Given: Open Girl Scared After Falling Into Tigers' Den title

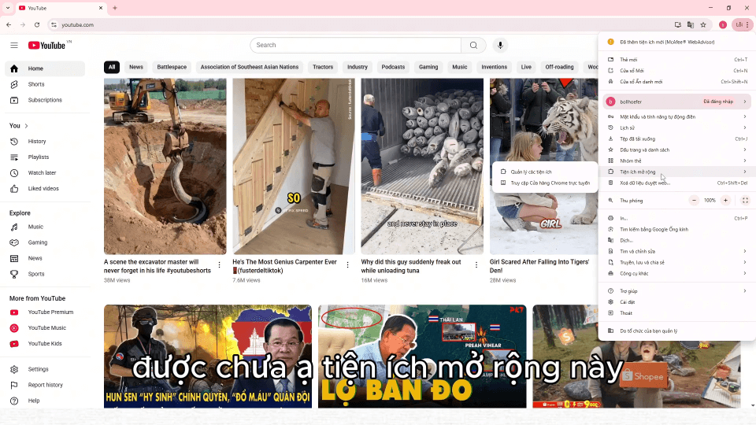Looking at the screenshot, I should coord(539,267).
